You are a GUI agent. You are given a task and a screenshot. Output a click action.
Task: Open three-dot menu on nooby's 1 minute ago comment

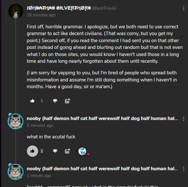coord(184,169)
